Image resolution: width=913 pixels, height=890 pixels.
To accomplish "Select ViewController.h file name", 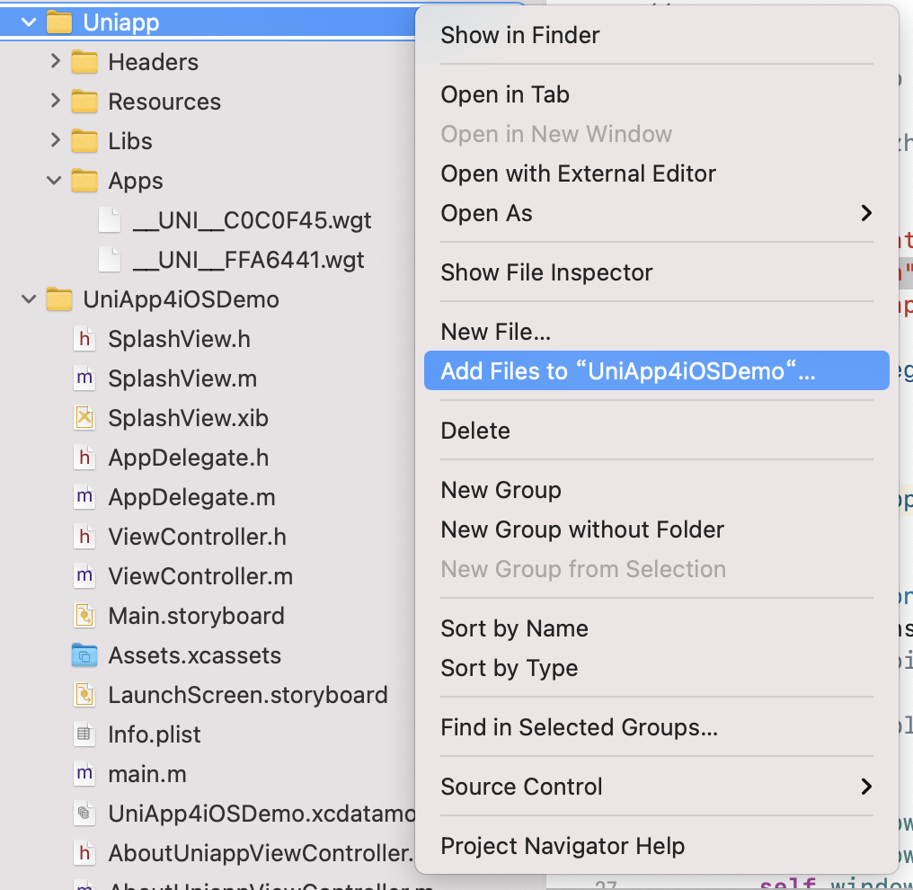I will [x=198, y=538].
